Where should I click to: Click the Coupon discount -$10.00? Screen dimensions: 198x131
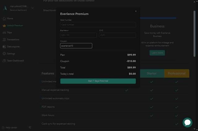pyautogui.click(x=131, y=61)
